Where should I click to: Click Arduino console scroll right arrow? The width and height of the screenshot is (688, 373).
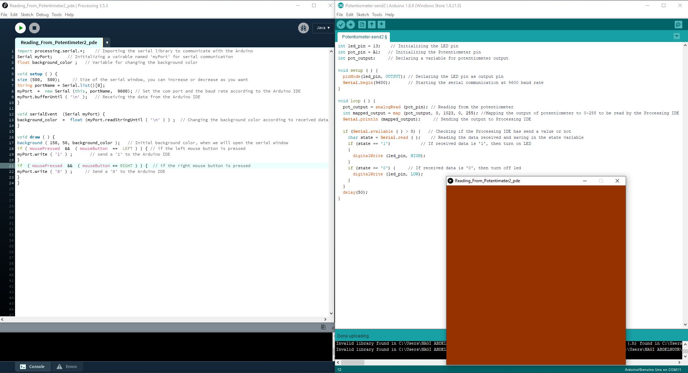pyautogui.click(x=679, y=363)
